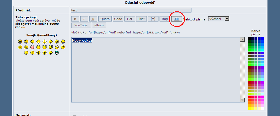Toggle bold with the B button
This screenshot has width=280, height=116.
[75, 19]
